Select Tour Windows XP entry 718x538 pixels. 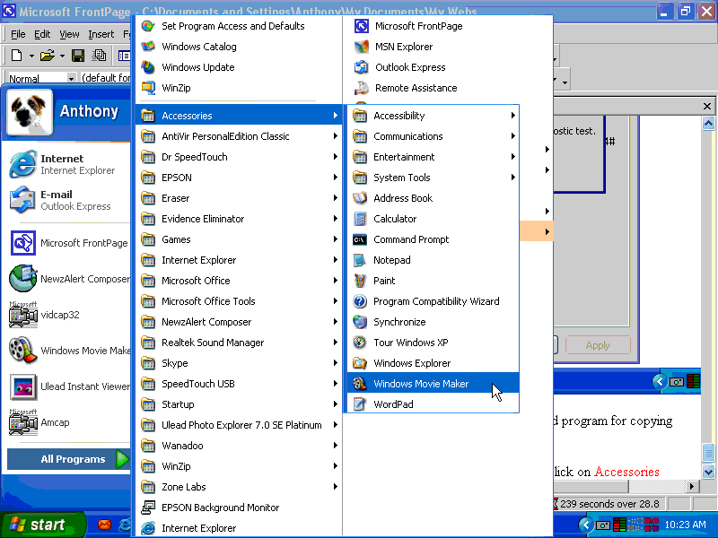pos(433,343)
